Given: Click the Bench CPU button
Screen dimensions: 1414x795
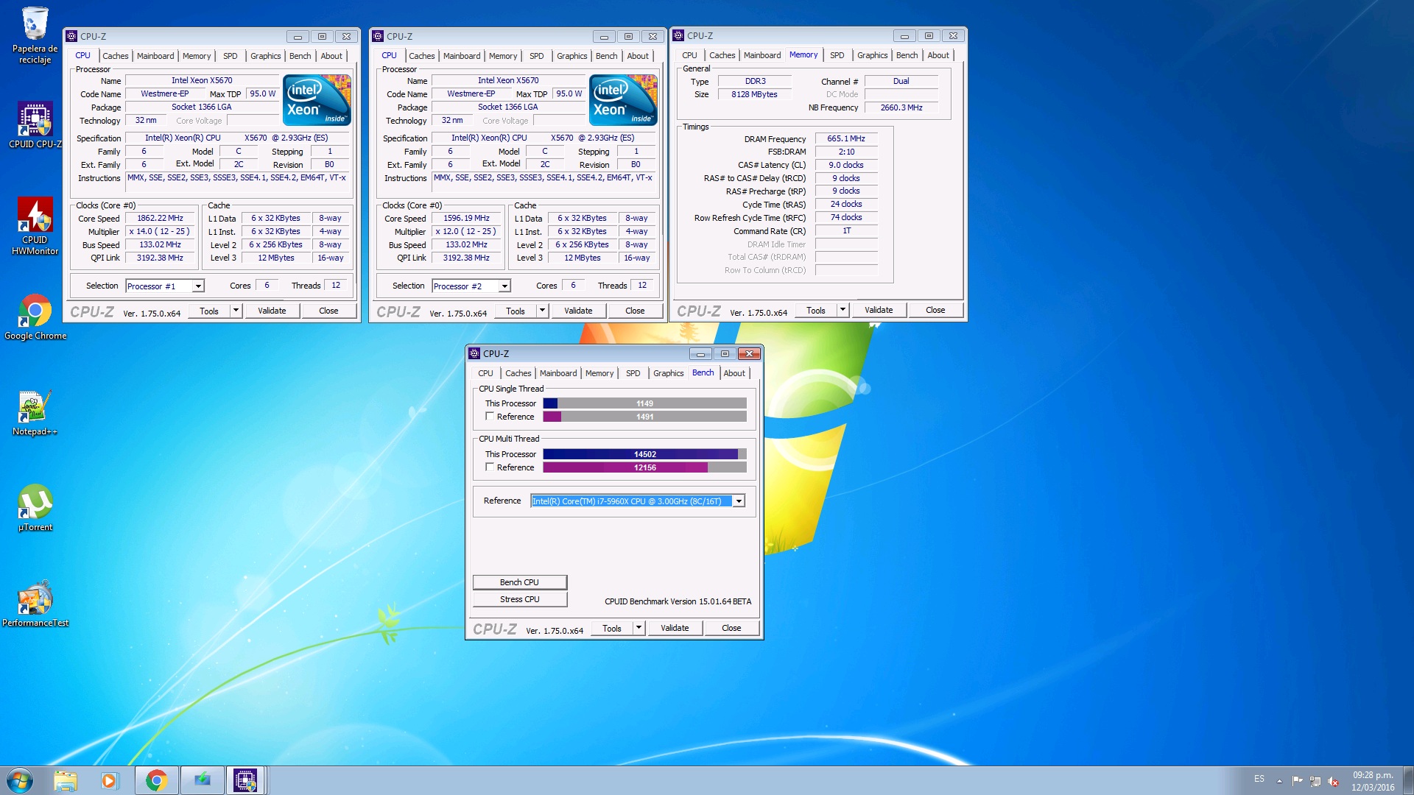Looking at the screenshot, I should [x=519, y=582].
